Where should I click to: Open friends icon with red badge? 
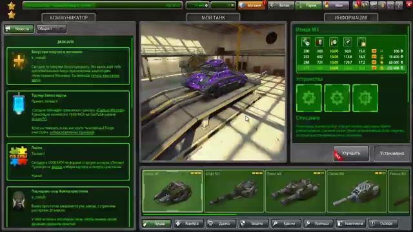356,5
